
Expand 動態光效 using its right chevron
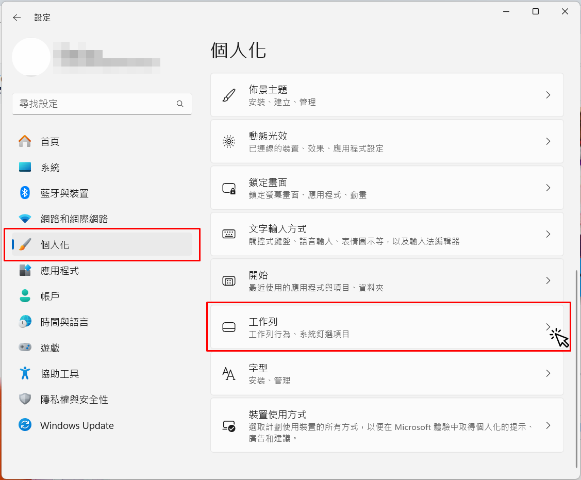[548, 141]
